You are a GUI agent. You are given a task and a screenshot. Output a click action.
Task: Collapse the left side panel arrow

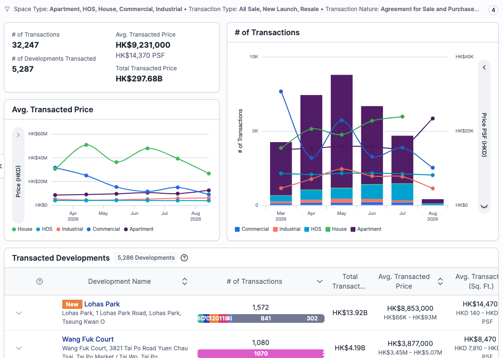tap(1, 166)
